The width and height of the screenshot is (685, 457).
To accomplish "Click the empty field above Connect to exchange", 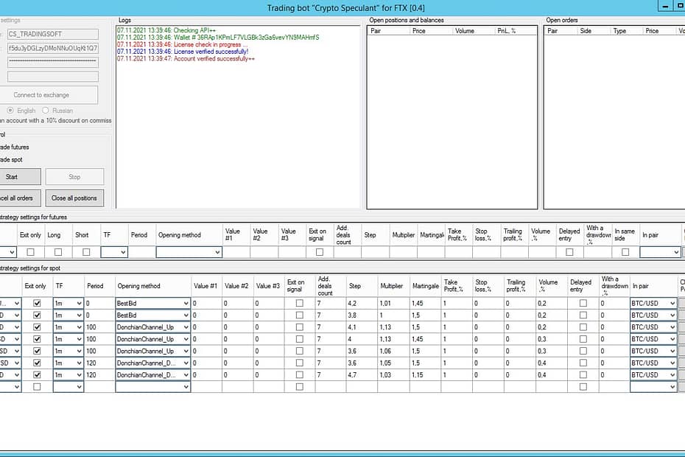I will click(x=53, y=77).
